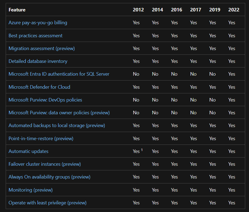249x212 pixels.
Task: Open Microsoft Entra ID authentication for SQL Server
Action: coord(59,74)
